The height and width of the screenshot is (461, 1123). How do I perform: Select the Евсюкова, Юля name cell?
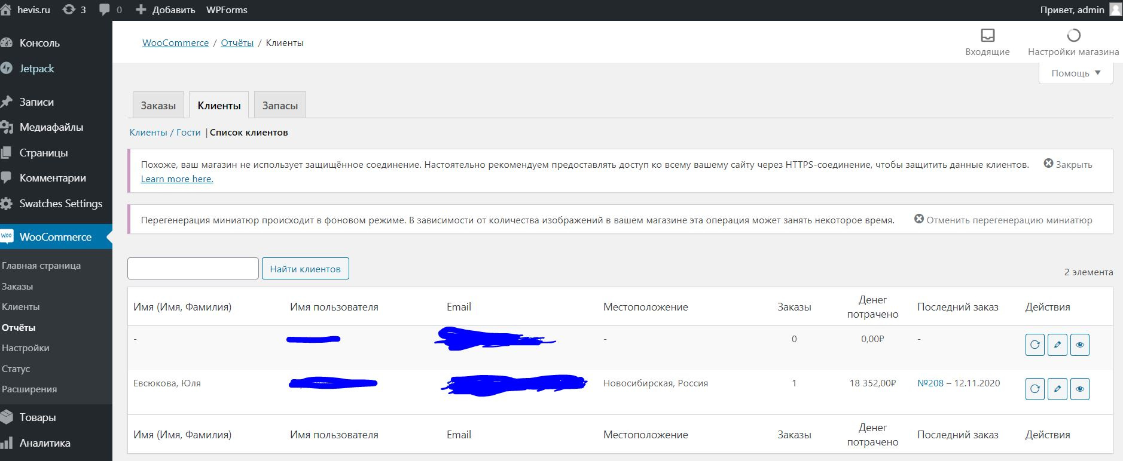(x=167, y=383)
